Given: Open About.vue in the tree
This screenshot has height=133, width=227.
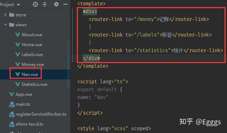Looking at the screenshot, I should pyautogui.click(x=32, y=35).
